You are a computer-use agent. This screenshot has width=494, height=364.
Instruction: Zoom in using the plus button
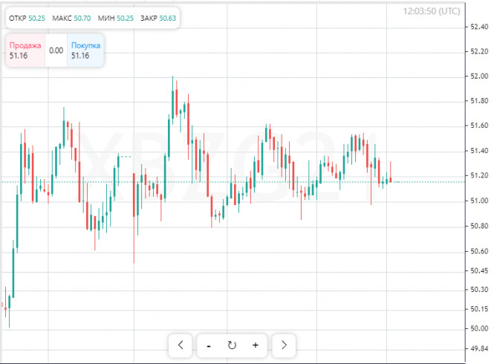(256, 345)
